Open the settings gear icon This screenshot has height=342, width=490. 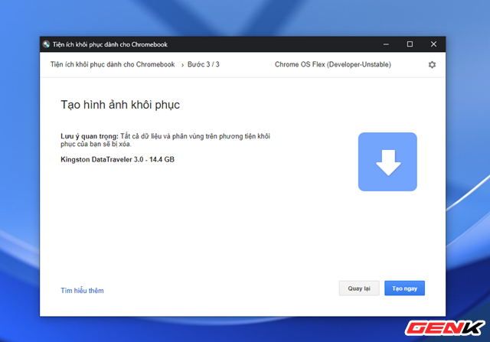point(432,65)
